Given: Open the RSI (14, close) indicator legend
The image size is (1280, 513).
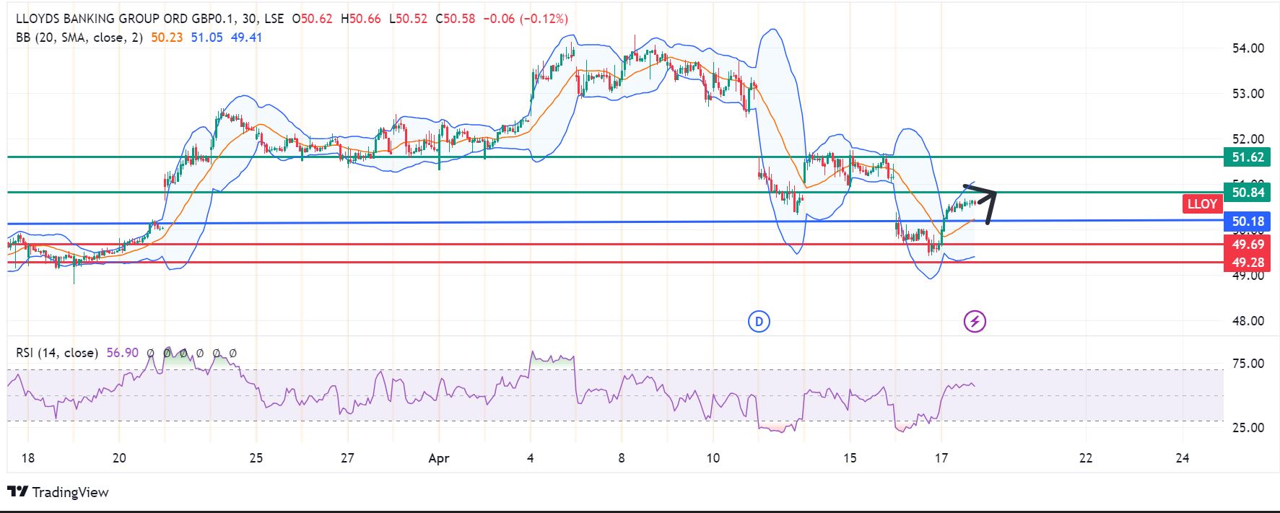Looking at the screenshot, I should point(57,353).
